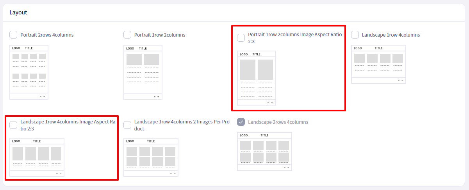This screenshot has width=469, height=190.
Task: Select the 2 Images Per Product layout preview
Action: [151, 157]
